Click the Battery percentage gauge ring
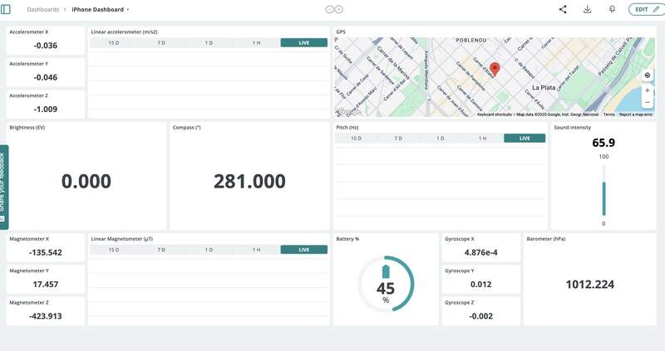Image resolution: width=665 pixels, height=351 pixels. [386, 283]
